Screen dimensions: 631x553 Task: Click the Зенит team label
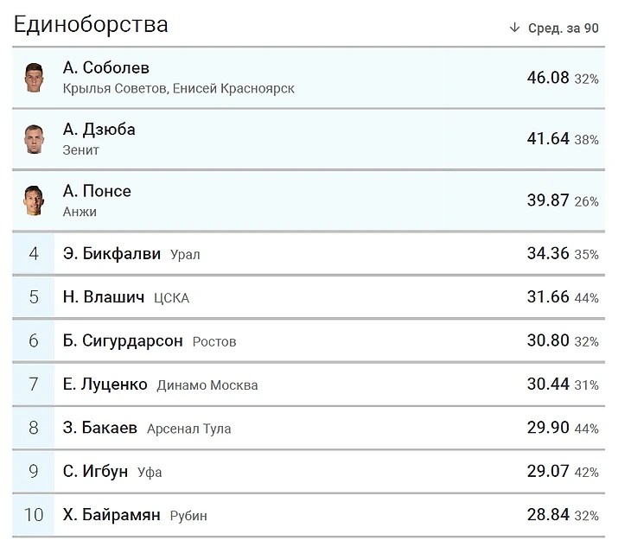point(81,150)
